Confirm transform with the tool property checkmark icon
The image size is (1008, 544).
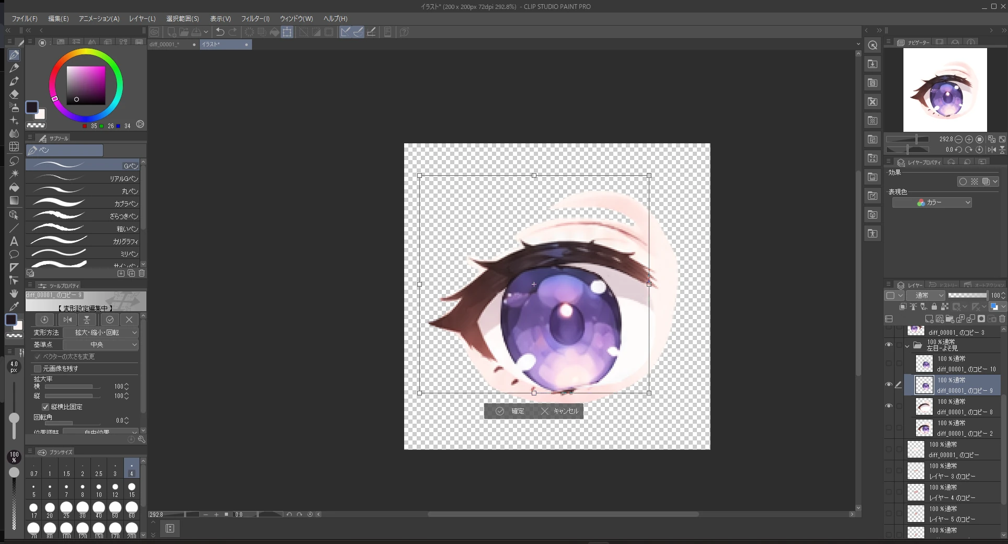coord(110,320)
